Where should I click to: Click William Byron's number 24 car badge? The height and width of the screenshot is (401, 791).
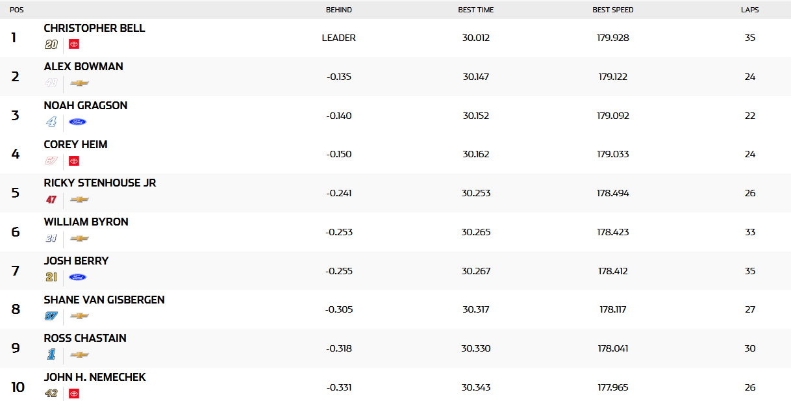pyautogui.click(x=51, y=239)
